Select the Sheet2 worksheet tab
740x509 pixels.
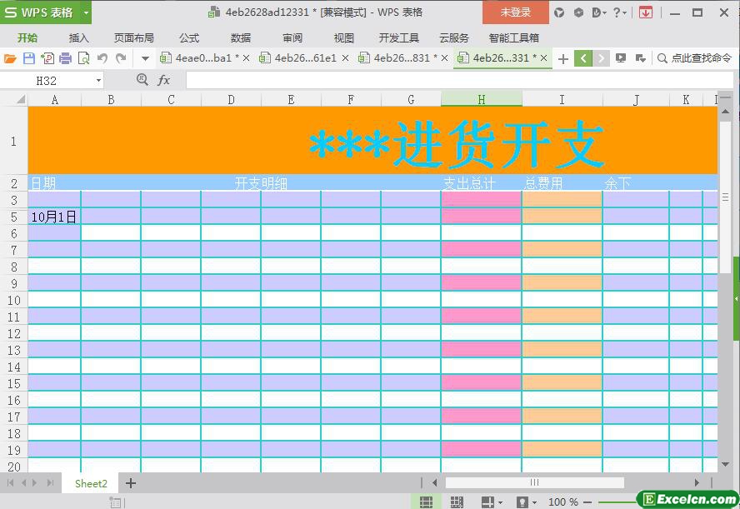point(91,483)
